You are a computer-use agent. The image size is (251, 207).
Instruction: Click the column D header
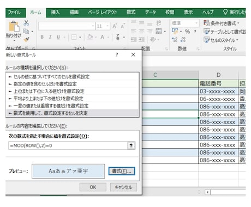[x=218, y=75]
